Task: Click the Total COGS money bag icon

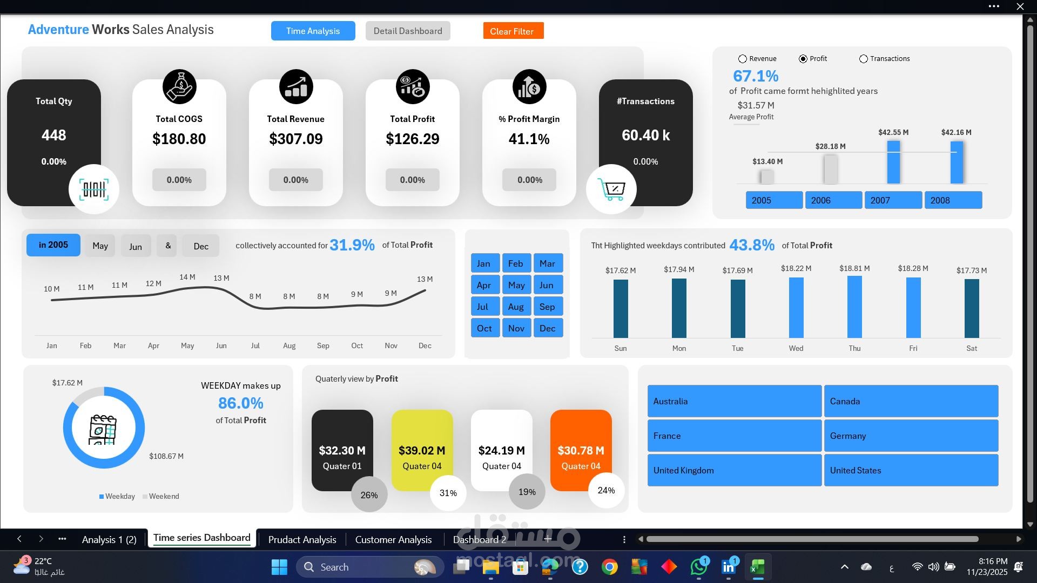Action: tap(179, 87)
